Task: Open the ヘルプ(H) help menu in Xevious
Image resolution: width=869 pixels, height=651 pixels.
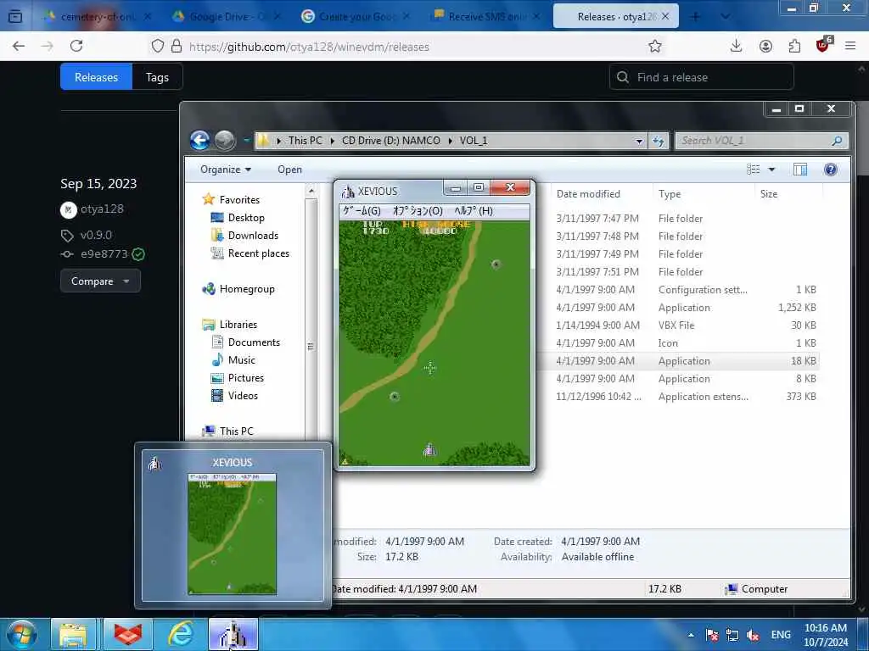Action: [x=474, y=211]
